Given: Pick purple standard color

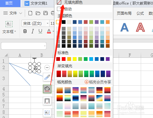Looking at the screenshot, I should 108,59.
